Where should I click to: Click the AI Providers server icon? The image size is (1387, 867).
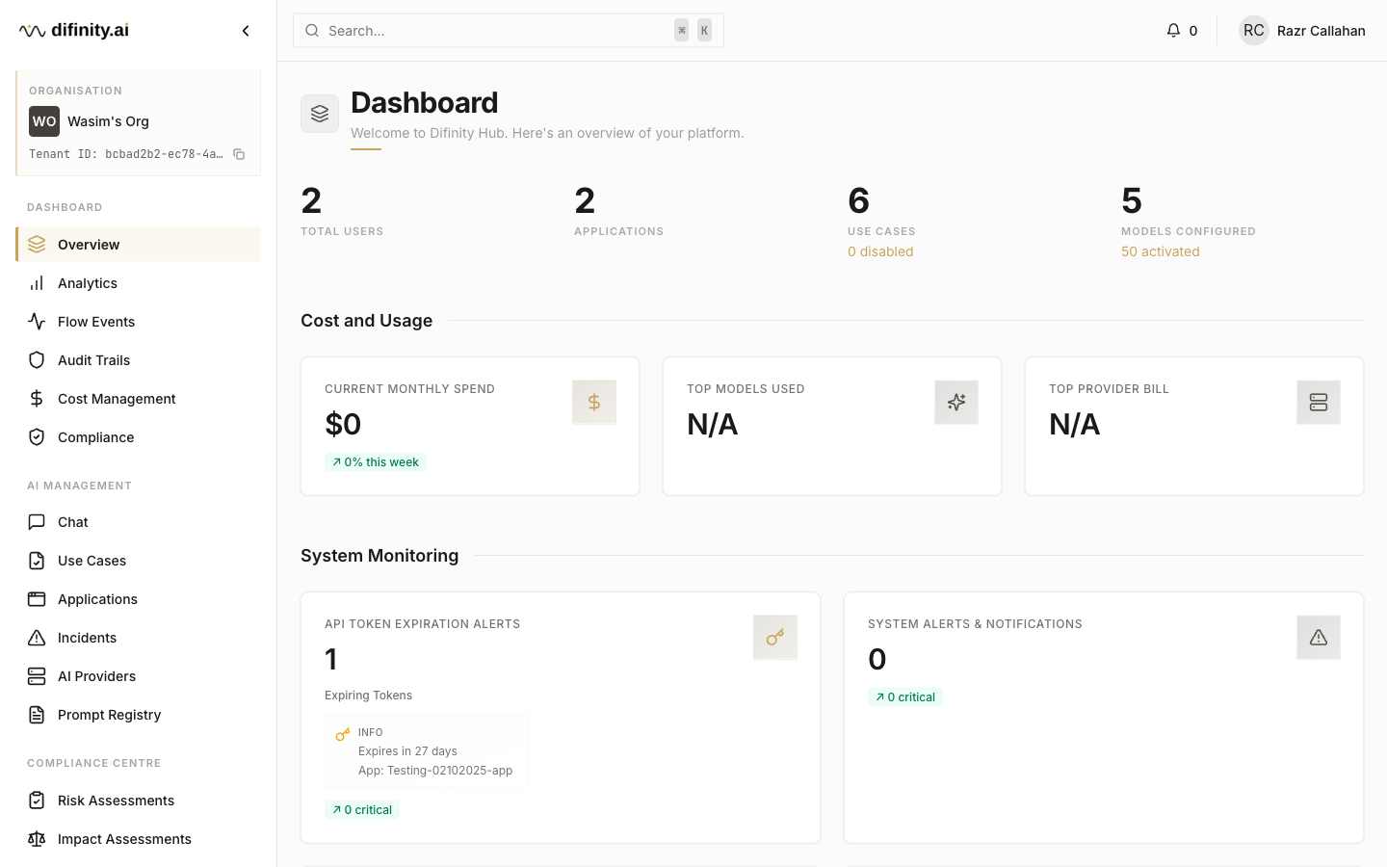pos(37,676)
